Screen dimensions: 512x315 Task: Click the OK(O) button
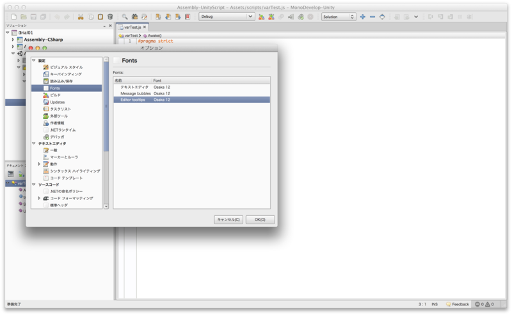click(x=260, y=219)
